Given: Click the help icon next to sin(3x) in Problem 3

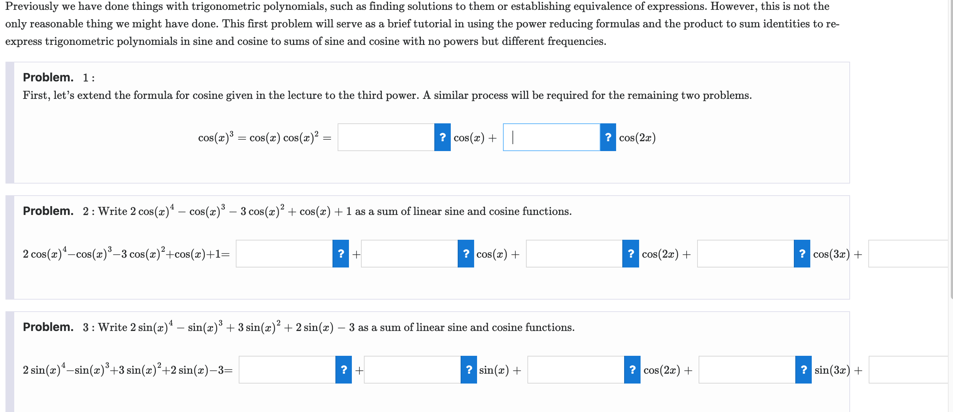Looking at the screenshot, I should point(803,370).
